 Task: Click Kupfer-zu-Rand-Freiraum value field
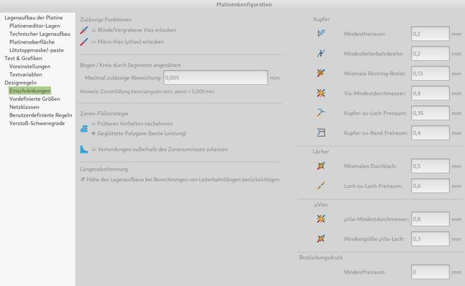click(430, 133)
